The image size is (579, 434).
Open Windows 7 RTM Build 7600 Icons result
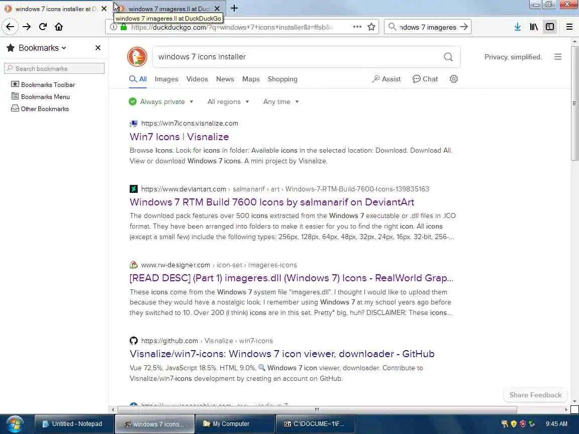272,202
